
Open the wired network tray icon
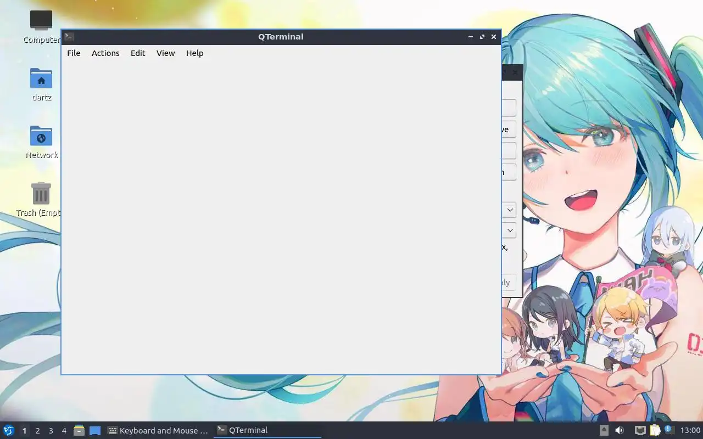click(x=640, y=431)
